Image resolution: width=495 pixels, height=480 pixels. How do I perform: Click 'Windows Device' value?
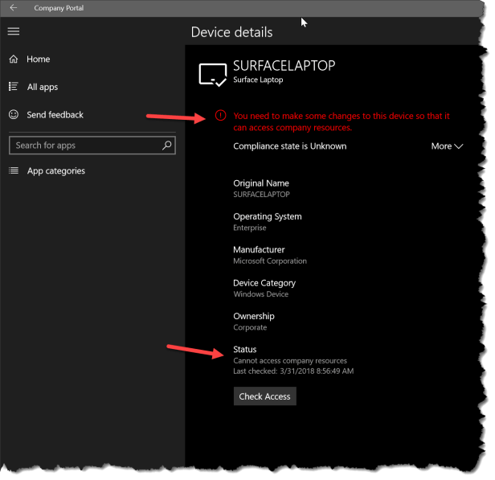[x=260, y=294]
